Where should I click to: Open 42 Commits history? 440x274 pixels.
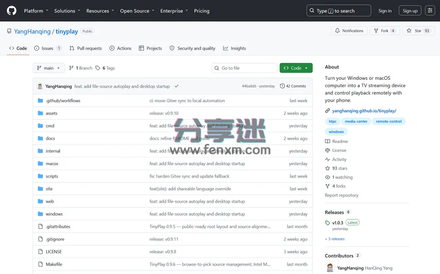(292, 86)
